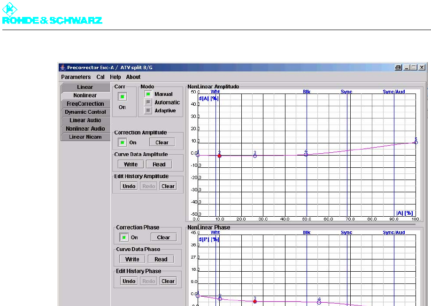
Task: Write Curve Data Phase
Action: 132,259
